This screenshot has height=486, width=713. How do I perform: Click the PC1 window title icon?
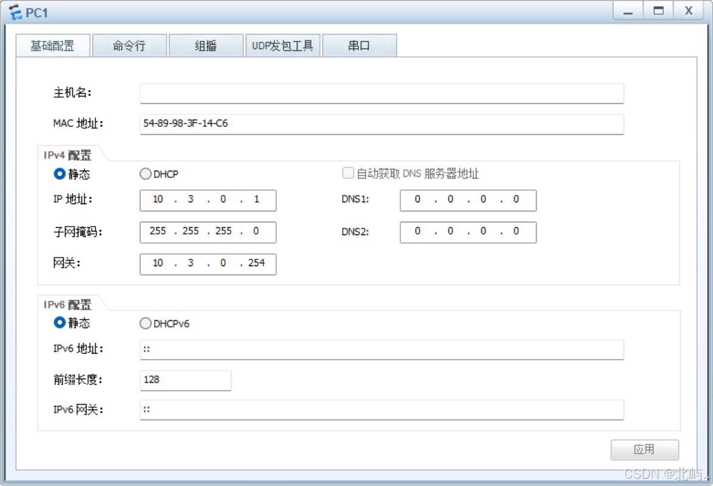tap(15, 12)
